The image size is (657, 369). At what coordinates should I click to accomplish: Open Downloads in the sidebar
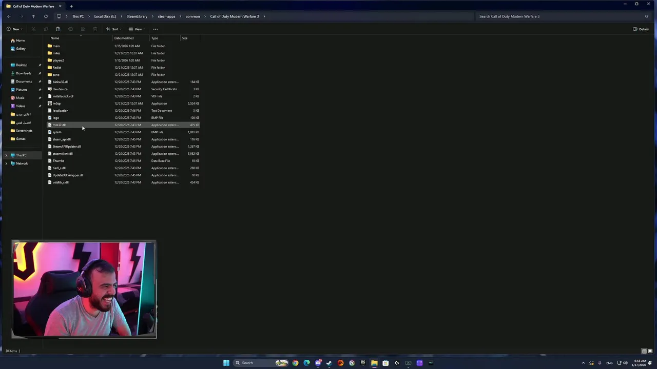[x=21, y=73]
